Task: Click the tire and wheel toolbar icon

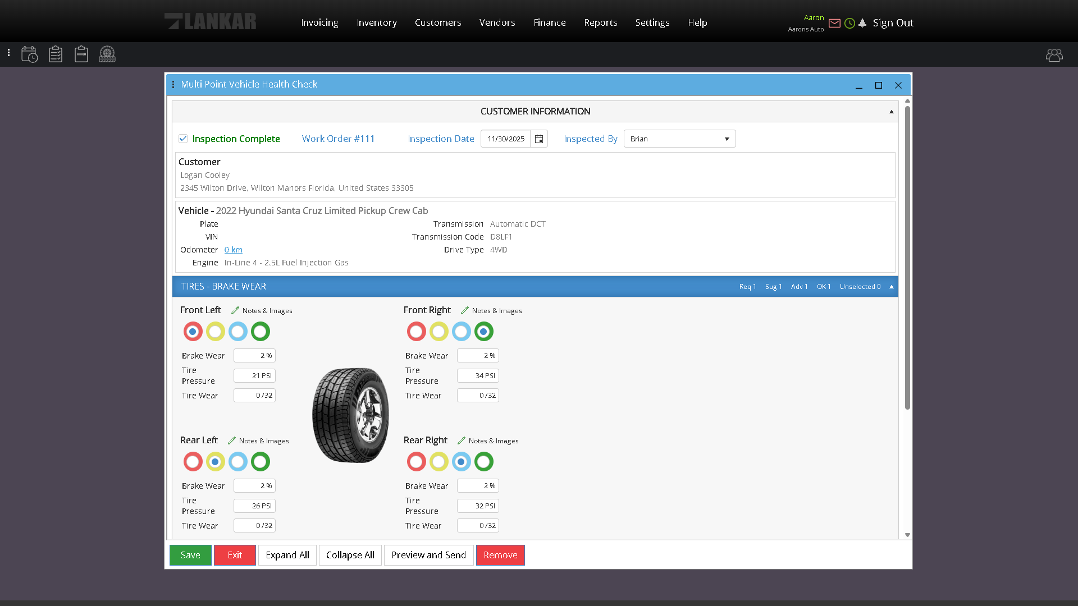Action: [x=107, y=54]
